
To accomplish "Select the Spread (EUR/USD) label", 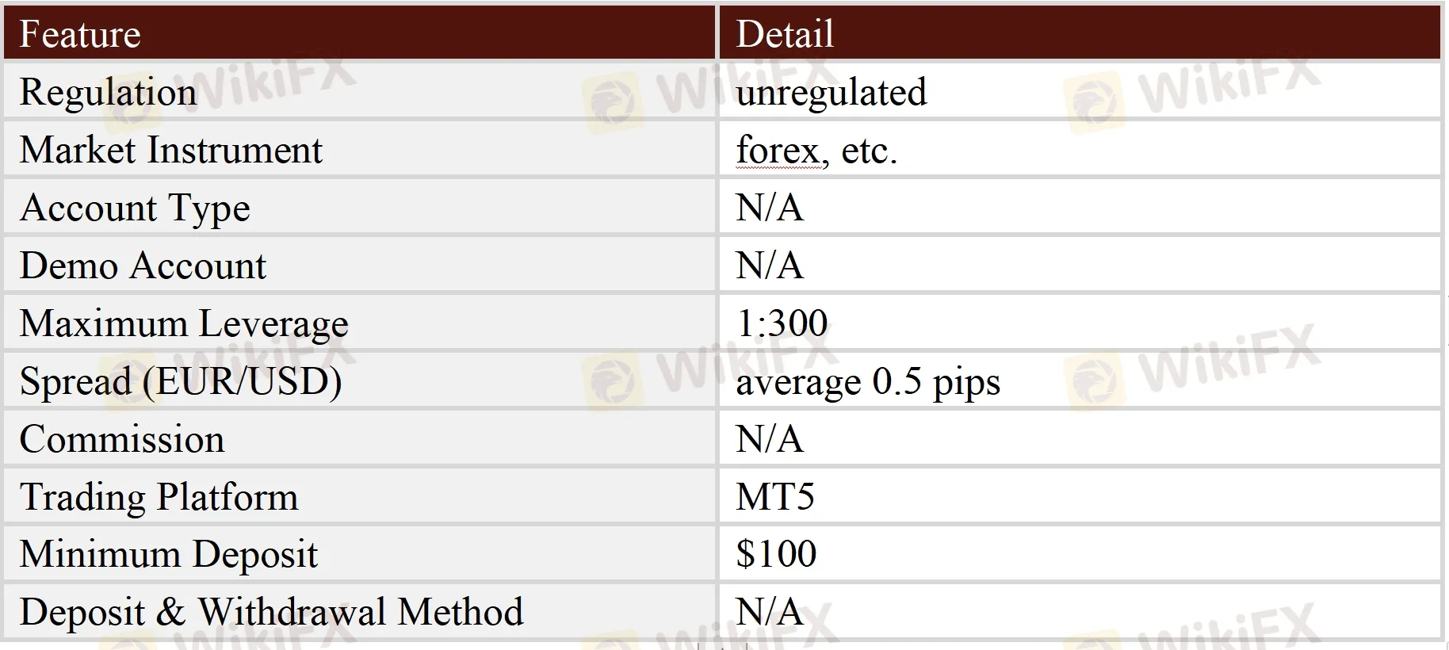I will (x=181, y=381).
